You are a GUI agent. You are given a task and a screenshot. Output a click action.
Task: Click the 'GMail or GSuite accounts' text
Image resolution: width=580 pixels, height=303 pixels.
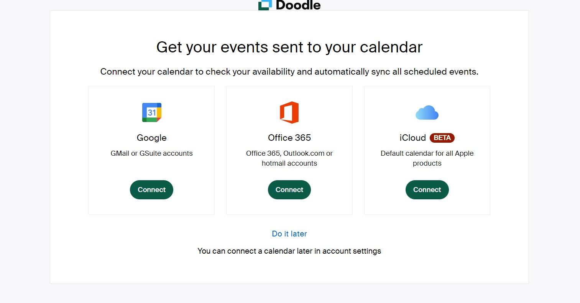[x=151, y=153]
